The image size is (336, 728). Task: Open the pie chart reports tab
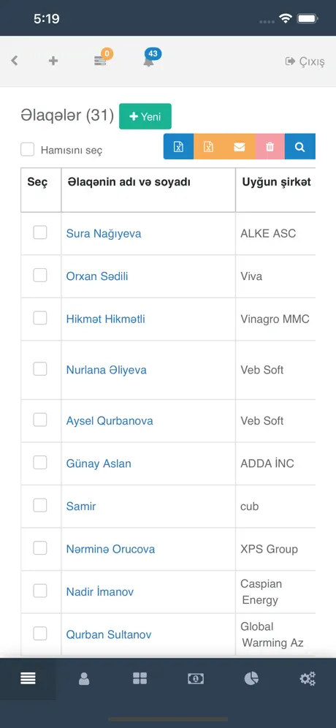[x=251, y=679]
